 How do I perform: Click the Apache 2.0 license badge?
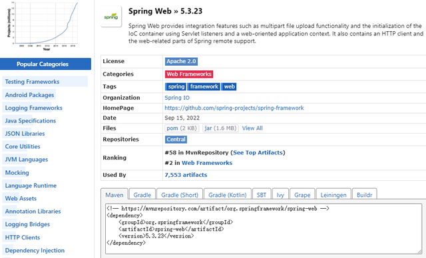coord(181,62)
